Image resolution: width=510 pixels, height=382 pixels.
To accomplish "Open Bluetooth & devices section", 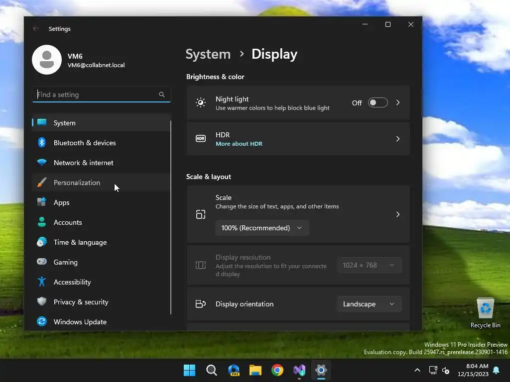I will point(102,143).
